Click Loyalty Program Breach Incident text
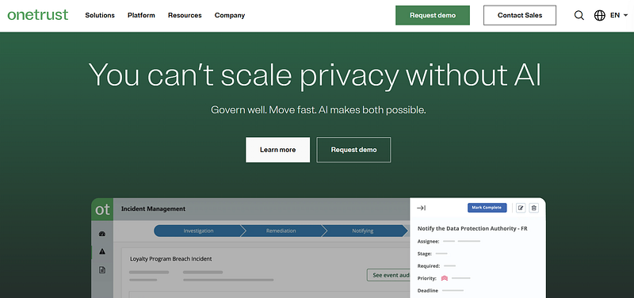Viewport: 634px width, 298px height. point(171,259)
